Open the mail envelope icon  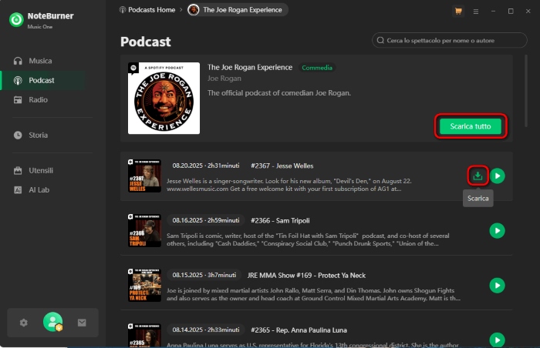(x=82, y=323)
